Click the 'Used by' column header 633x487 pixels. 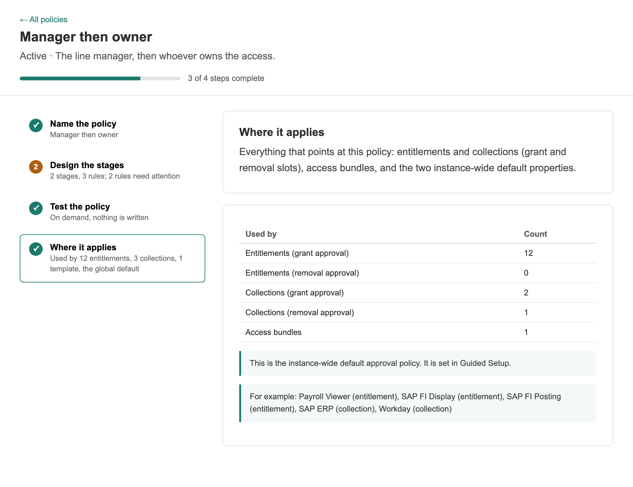tap(261, 234)
